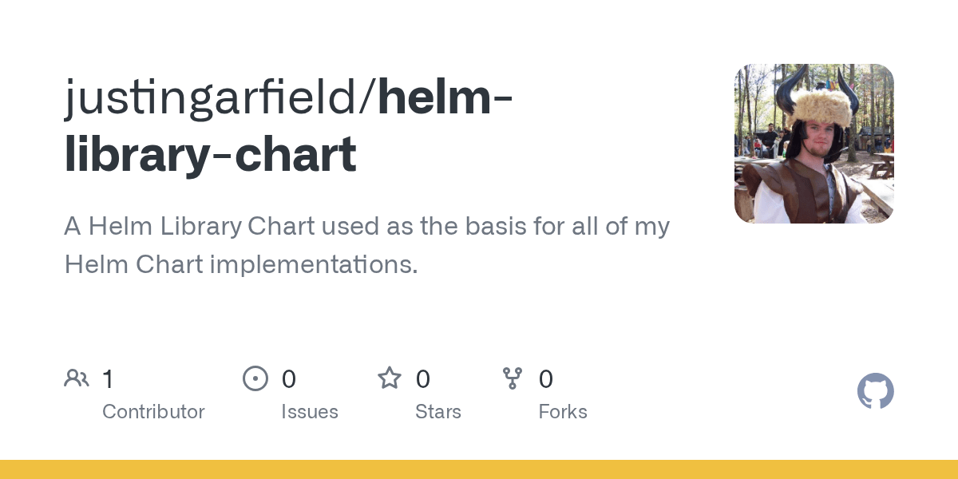Select the 'A Helm Library Chart used' description line
Viewport: 958px width, 479px height.
tap(366, 227)
